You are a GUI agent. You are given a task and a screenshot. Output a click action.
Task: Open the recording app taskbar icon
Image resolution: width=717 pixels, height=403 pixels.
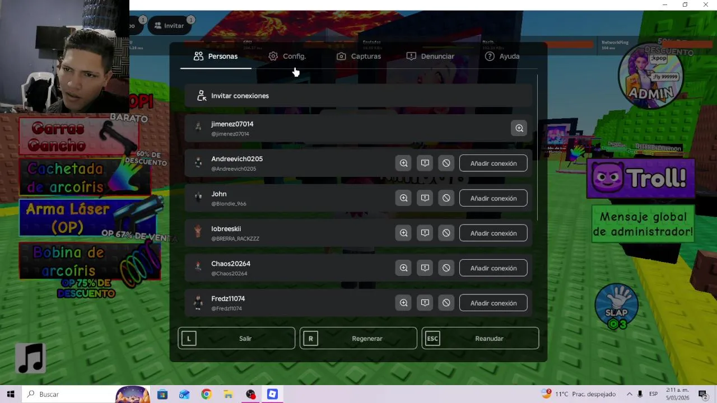250,394
